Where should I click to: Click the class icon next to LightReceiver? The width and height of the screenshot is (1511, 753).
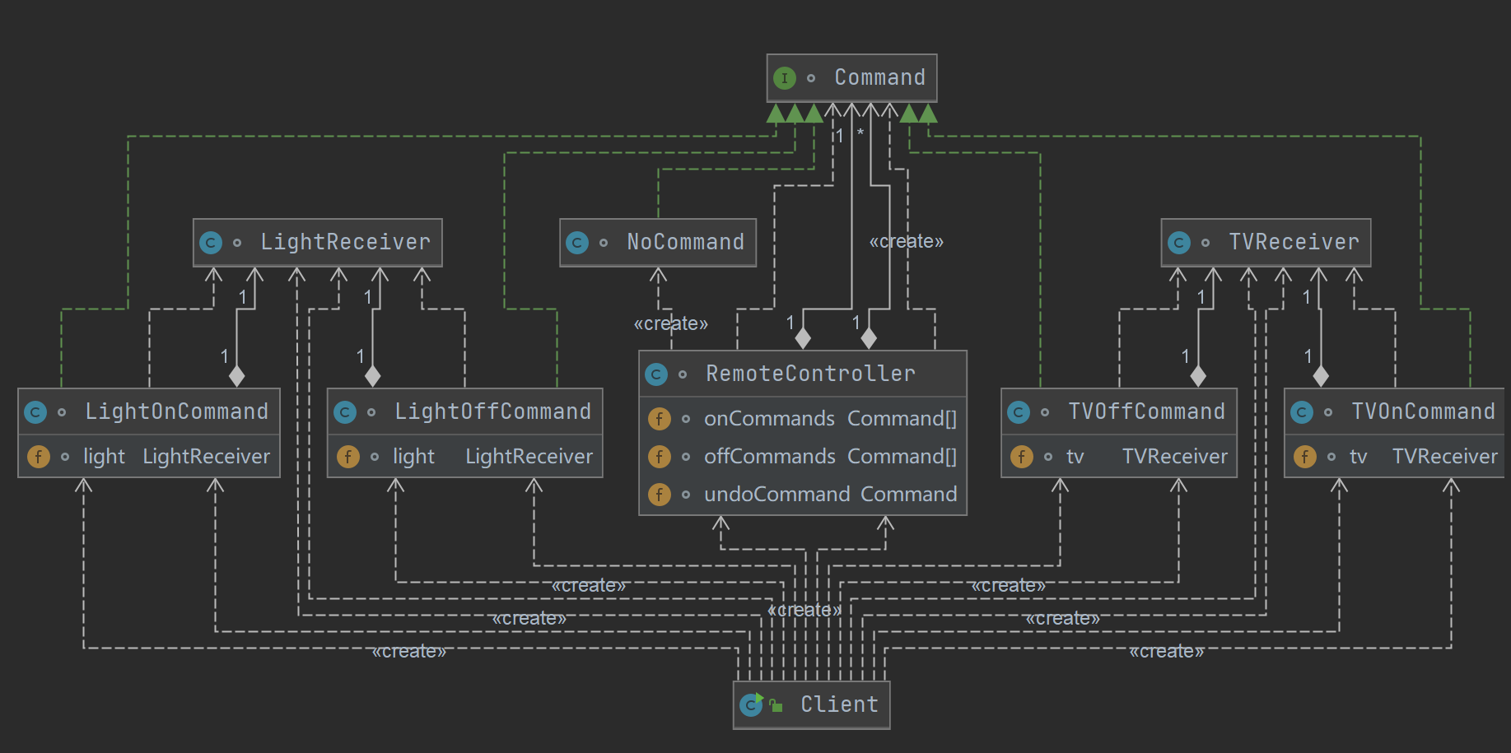point(211,243)
